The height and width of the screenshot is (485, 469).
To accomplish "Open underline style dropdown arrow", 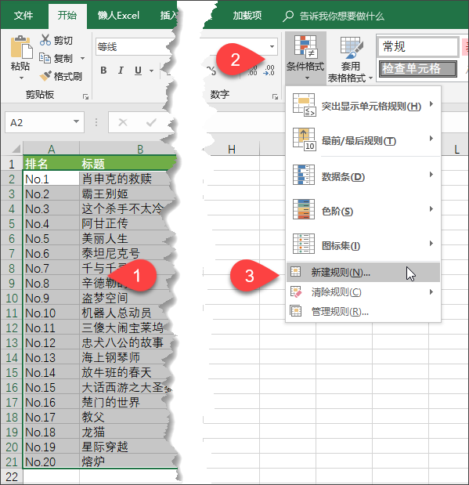I will click(x=151, y=71).
